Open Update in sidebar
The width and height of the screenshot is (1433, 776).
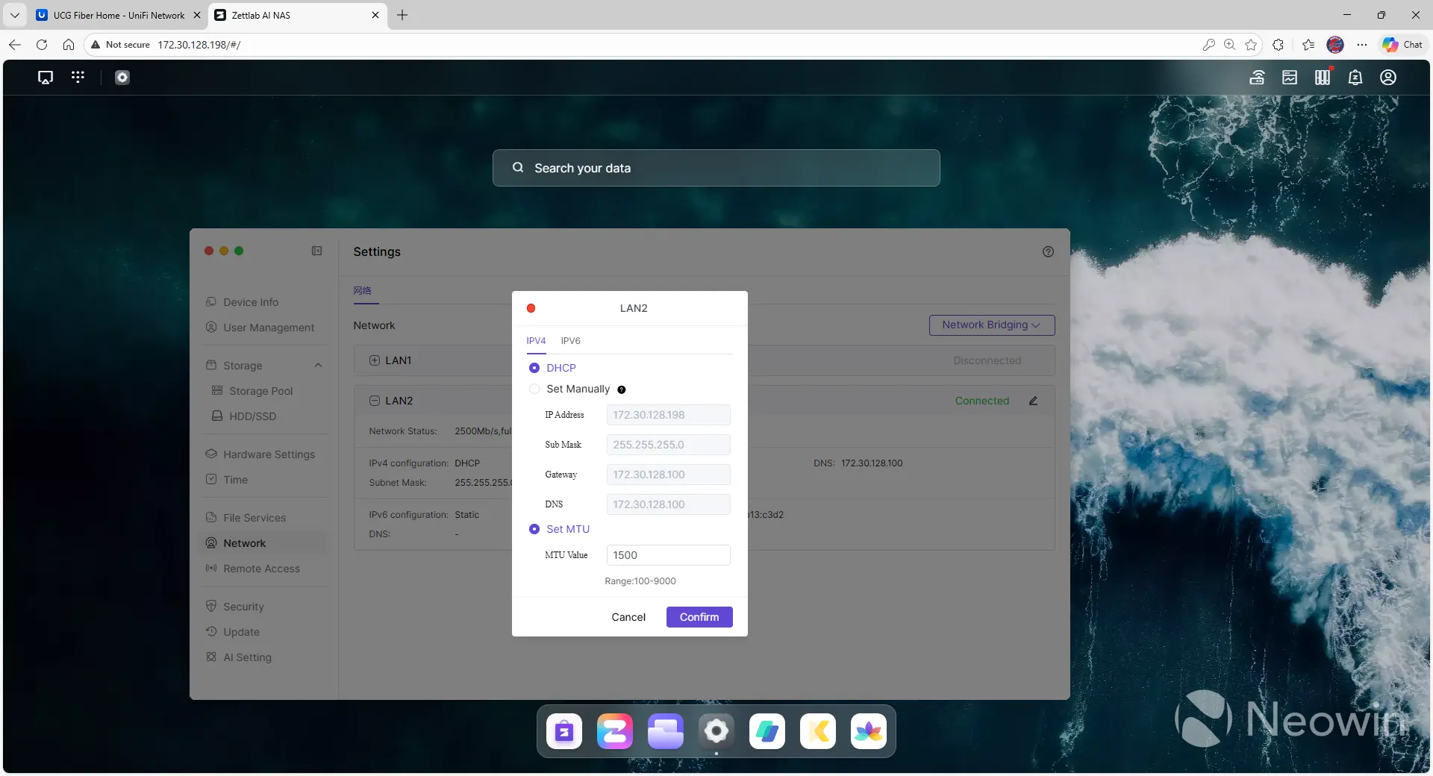241,632
